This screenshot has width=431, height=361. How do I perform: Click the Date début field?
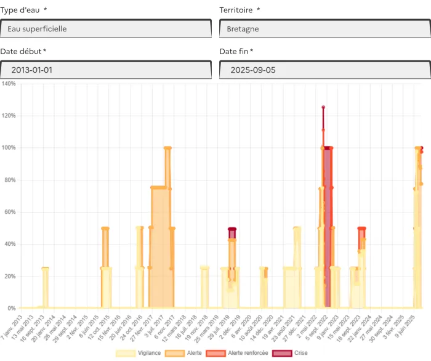point(106,70)
